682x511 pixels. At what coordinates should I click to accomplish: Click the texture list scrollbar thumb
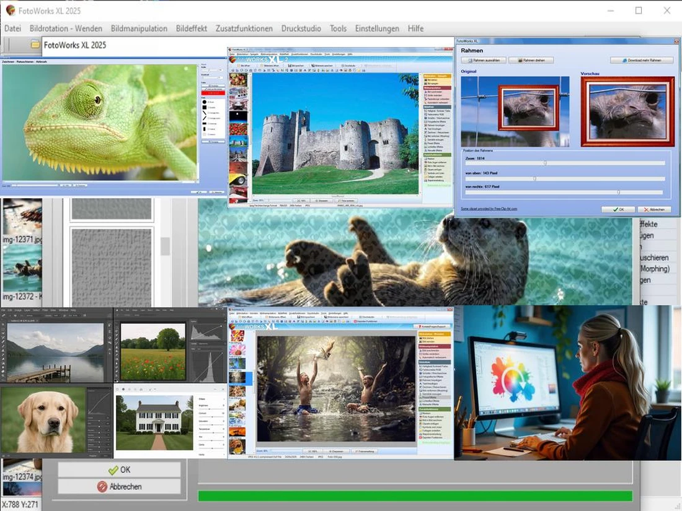(166, 247)
